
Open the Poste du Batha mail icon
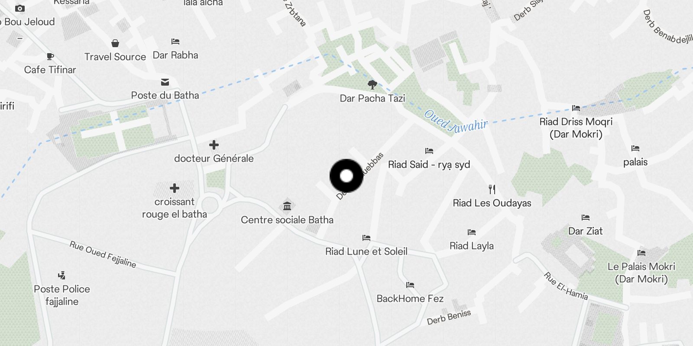pos(165,82)
